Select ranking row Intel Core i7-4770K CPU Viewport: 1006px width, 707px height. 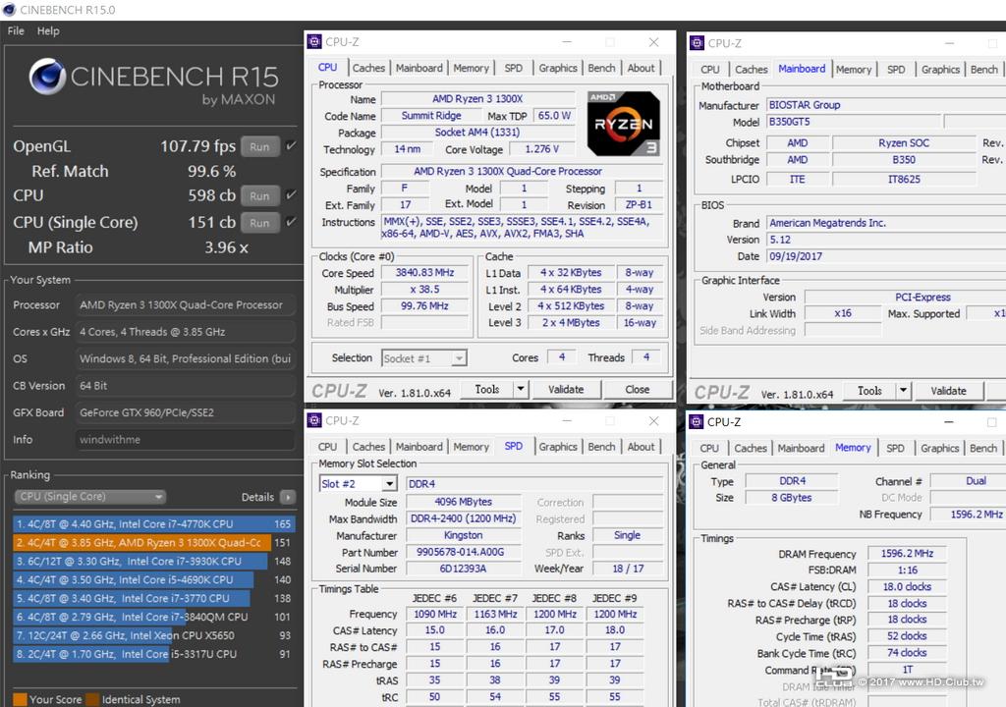pyautogui.click(x=153, y=523)
